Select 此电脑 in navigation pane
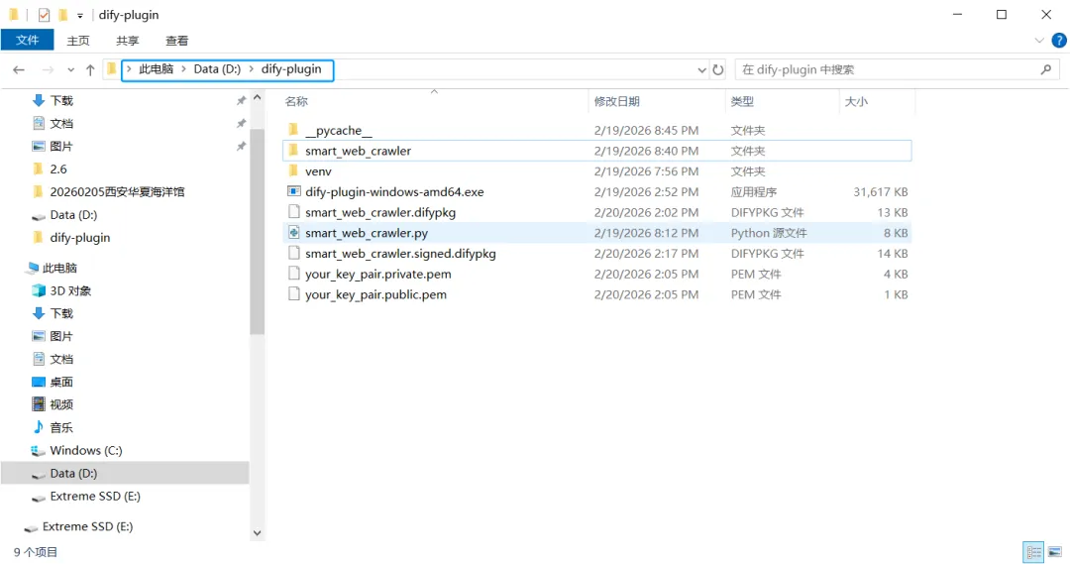Image resolution: width=1070 pixels, height=564 pixels. (59, 268)
